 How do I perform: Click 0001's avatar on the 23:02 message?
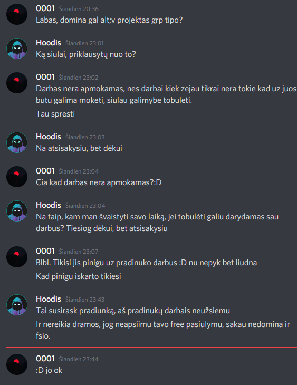[17, 83]
